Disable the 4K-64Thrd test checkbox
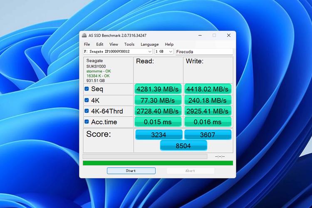The image size is (312, 208). pos(87,111)
